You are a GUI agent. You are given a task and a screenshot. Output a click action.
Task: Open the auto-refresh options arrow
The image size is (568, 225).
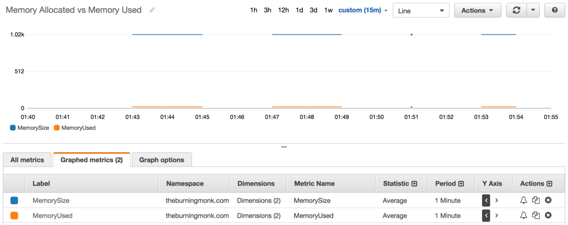[x=533, y=10]
